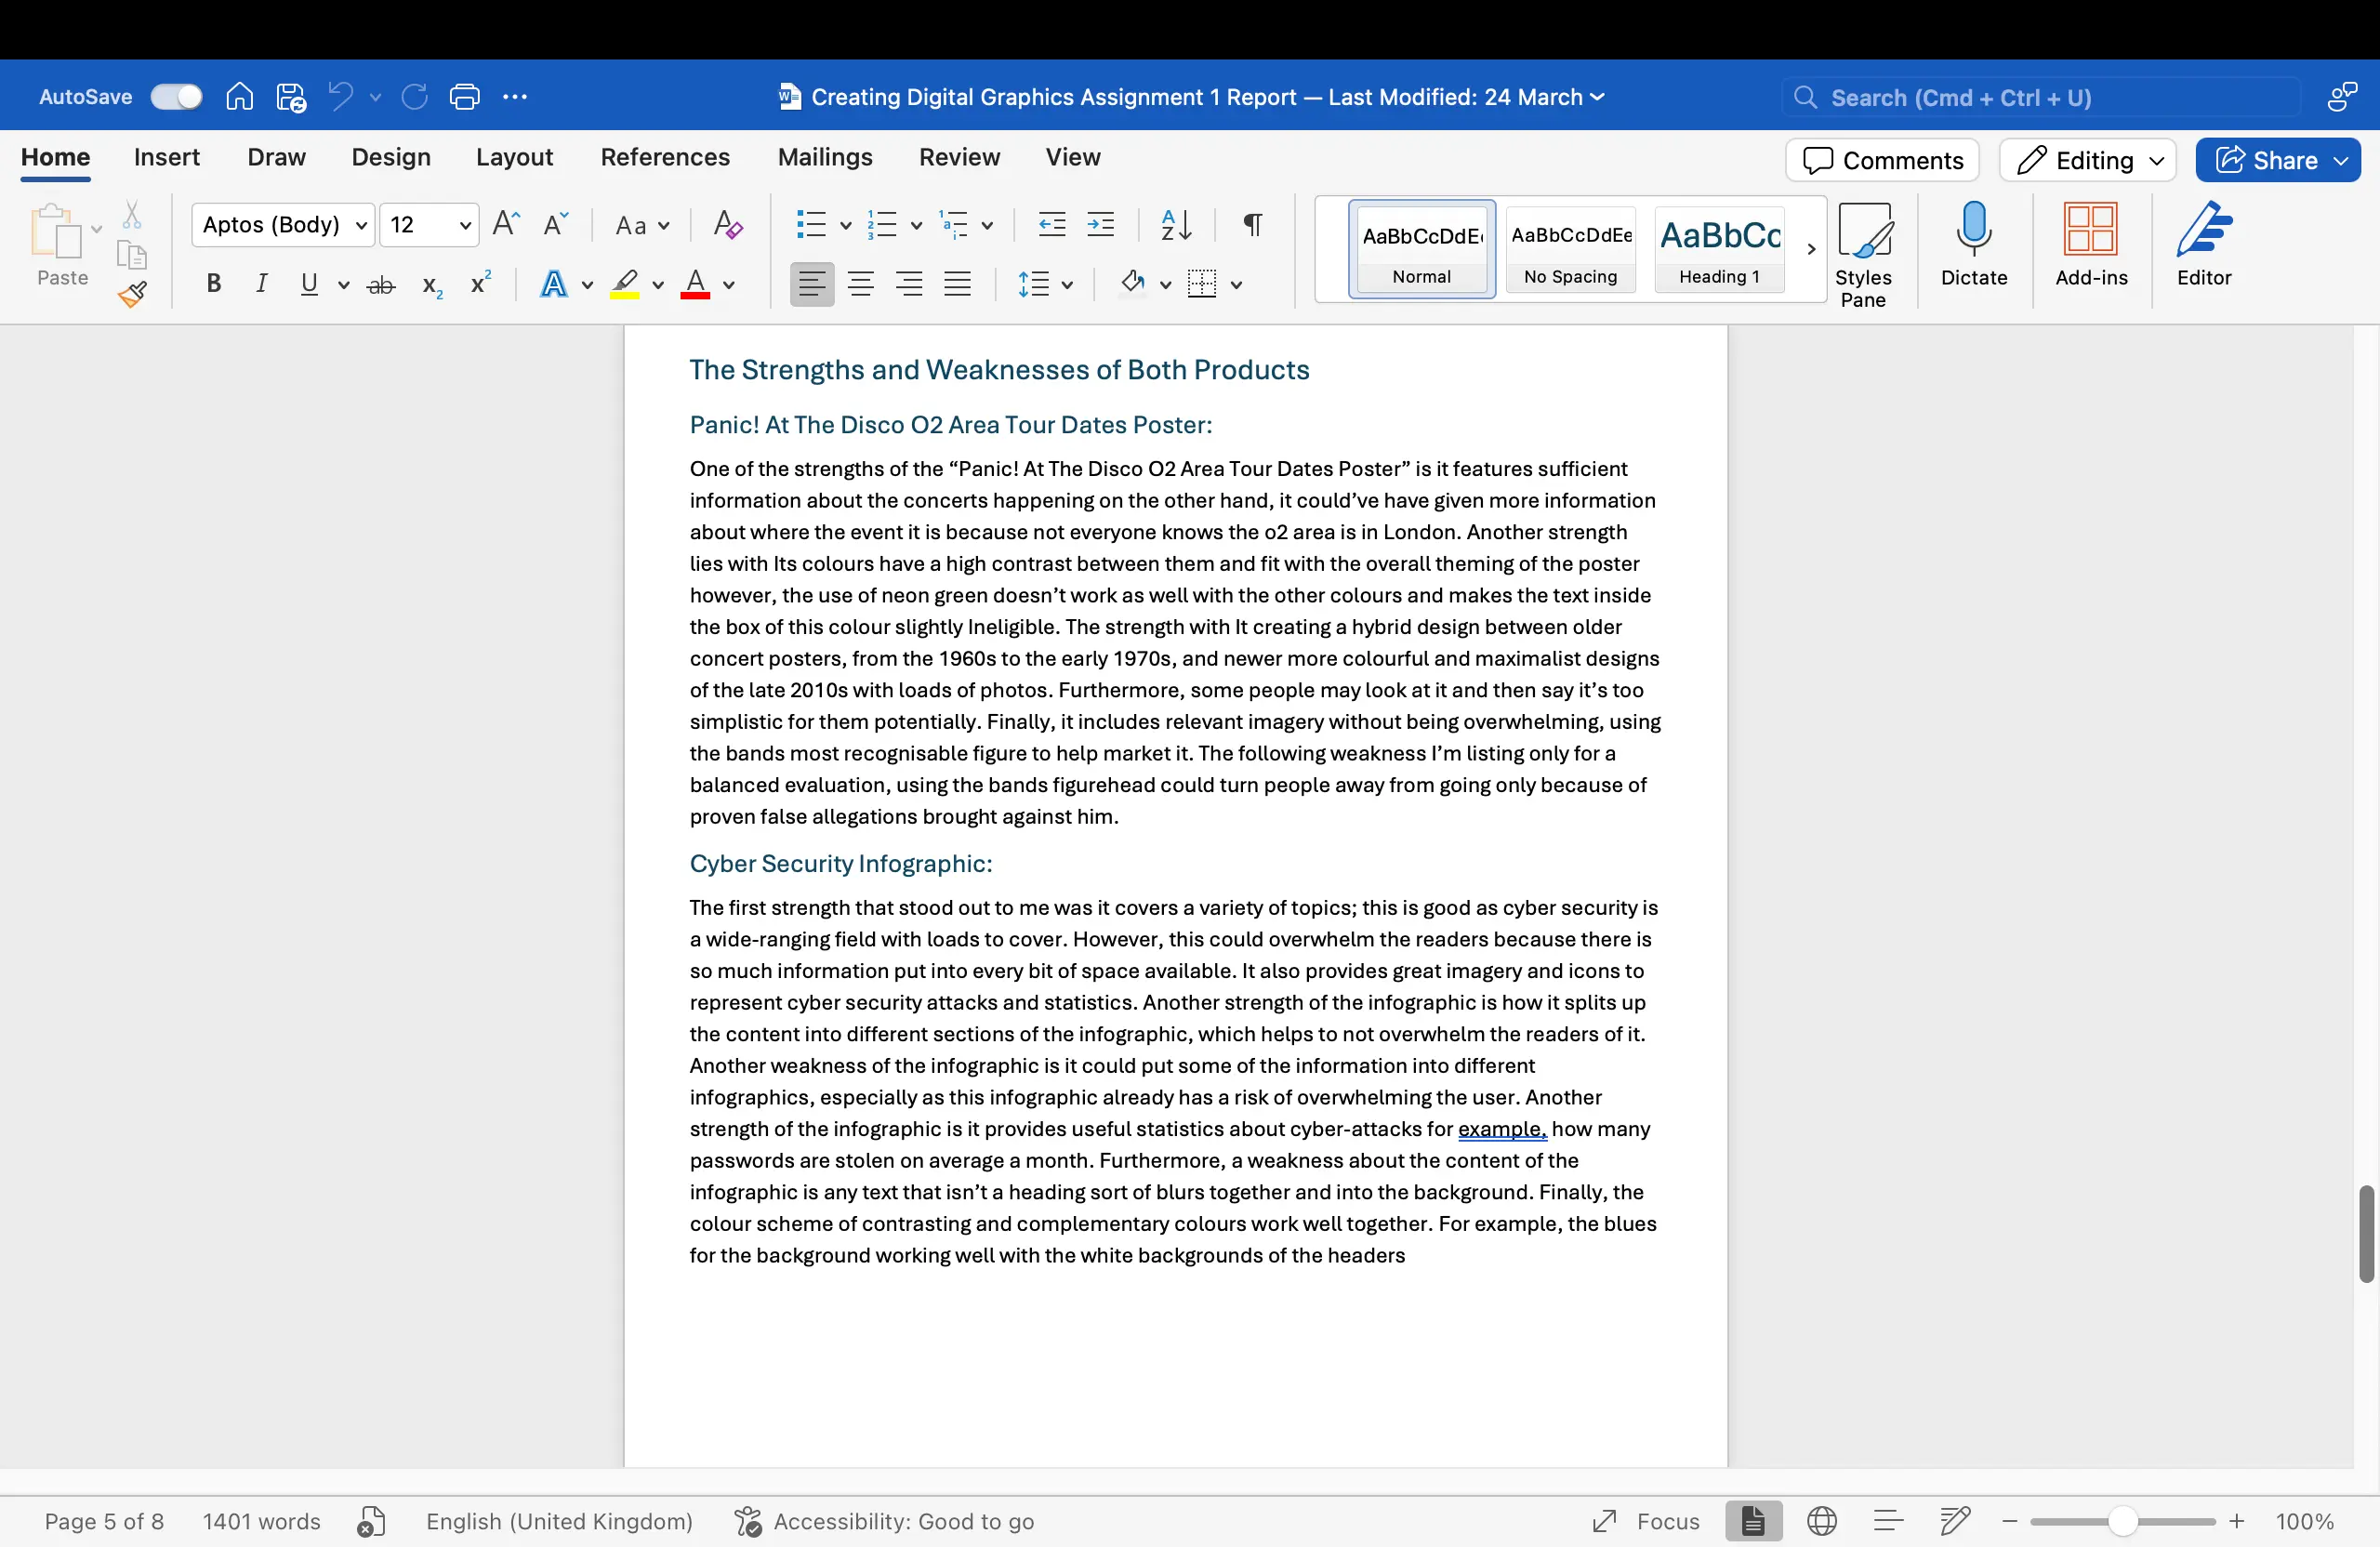Expand the line spacing options
Viewport: 2380px width, 1547px height.
pos(1067,284)
